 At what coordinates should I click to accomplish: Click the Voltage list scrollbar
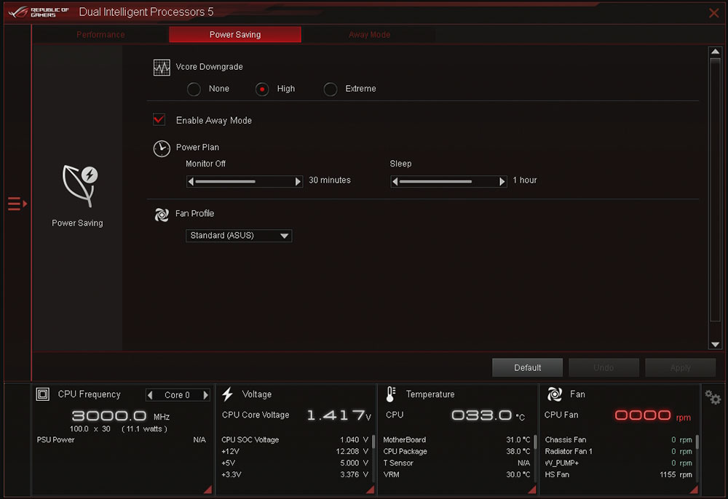(373, 442)
